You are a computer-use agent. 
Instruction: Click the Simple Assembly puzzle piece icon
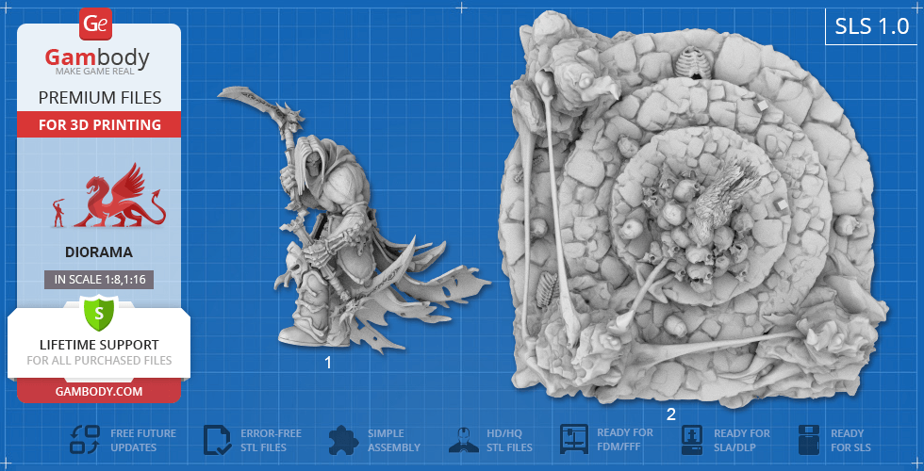point(344,440)
